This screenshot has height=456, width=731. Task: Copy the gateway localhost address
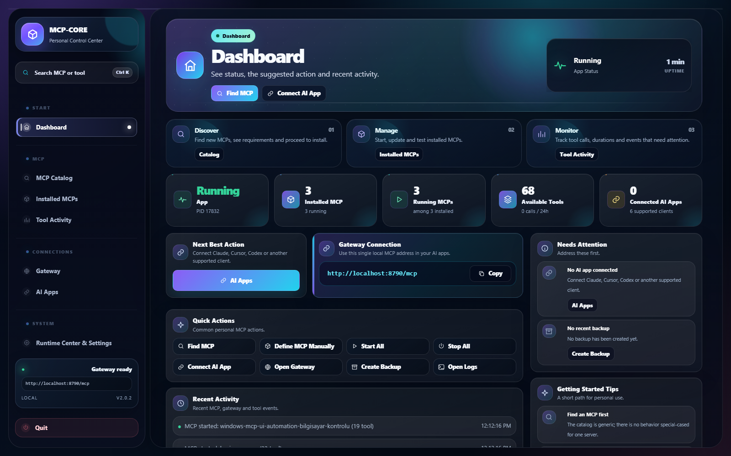(490, 274)
